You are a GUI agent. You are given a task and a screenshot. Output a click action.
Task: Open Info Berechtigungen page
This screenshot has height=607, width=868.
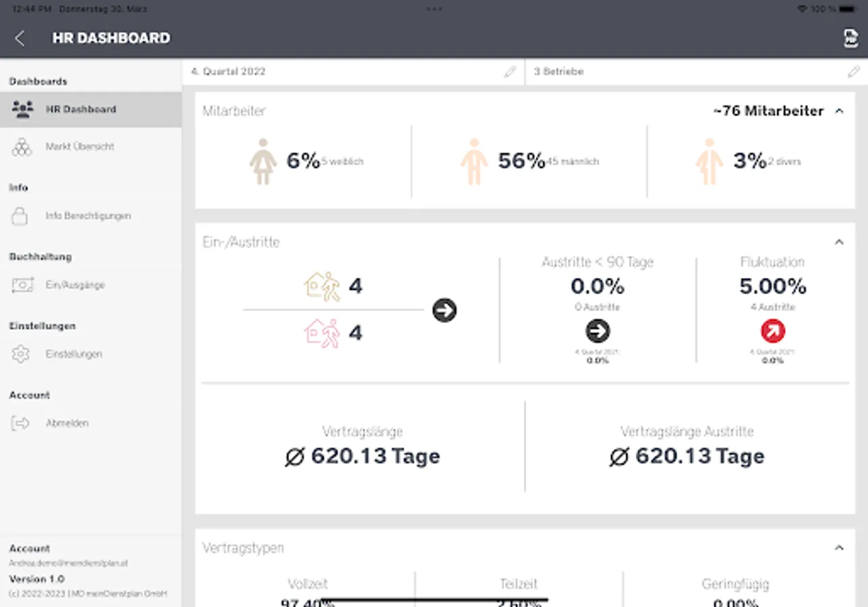coord(91,216)
